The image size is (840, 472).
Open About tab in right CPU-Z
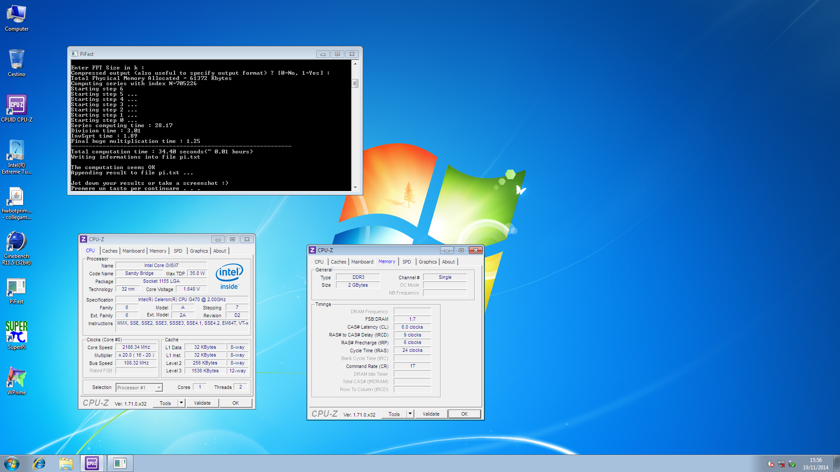pos(448,262)
